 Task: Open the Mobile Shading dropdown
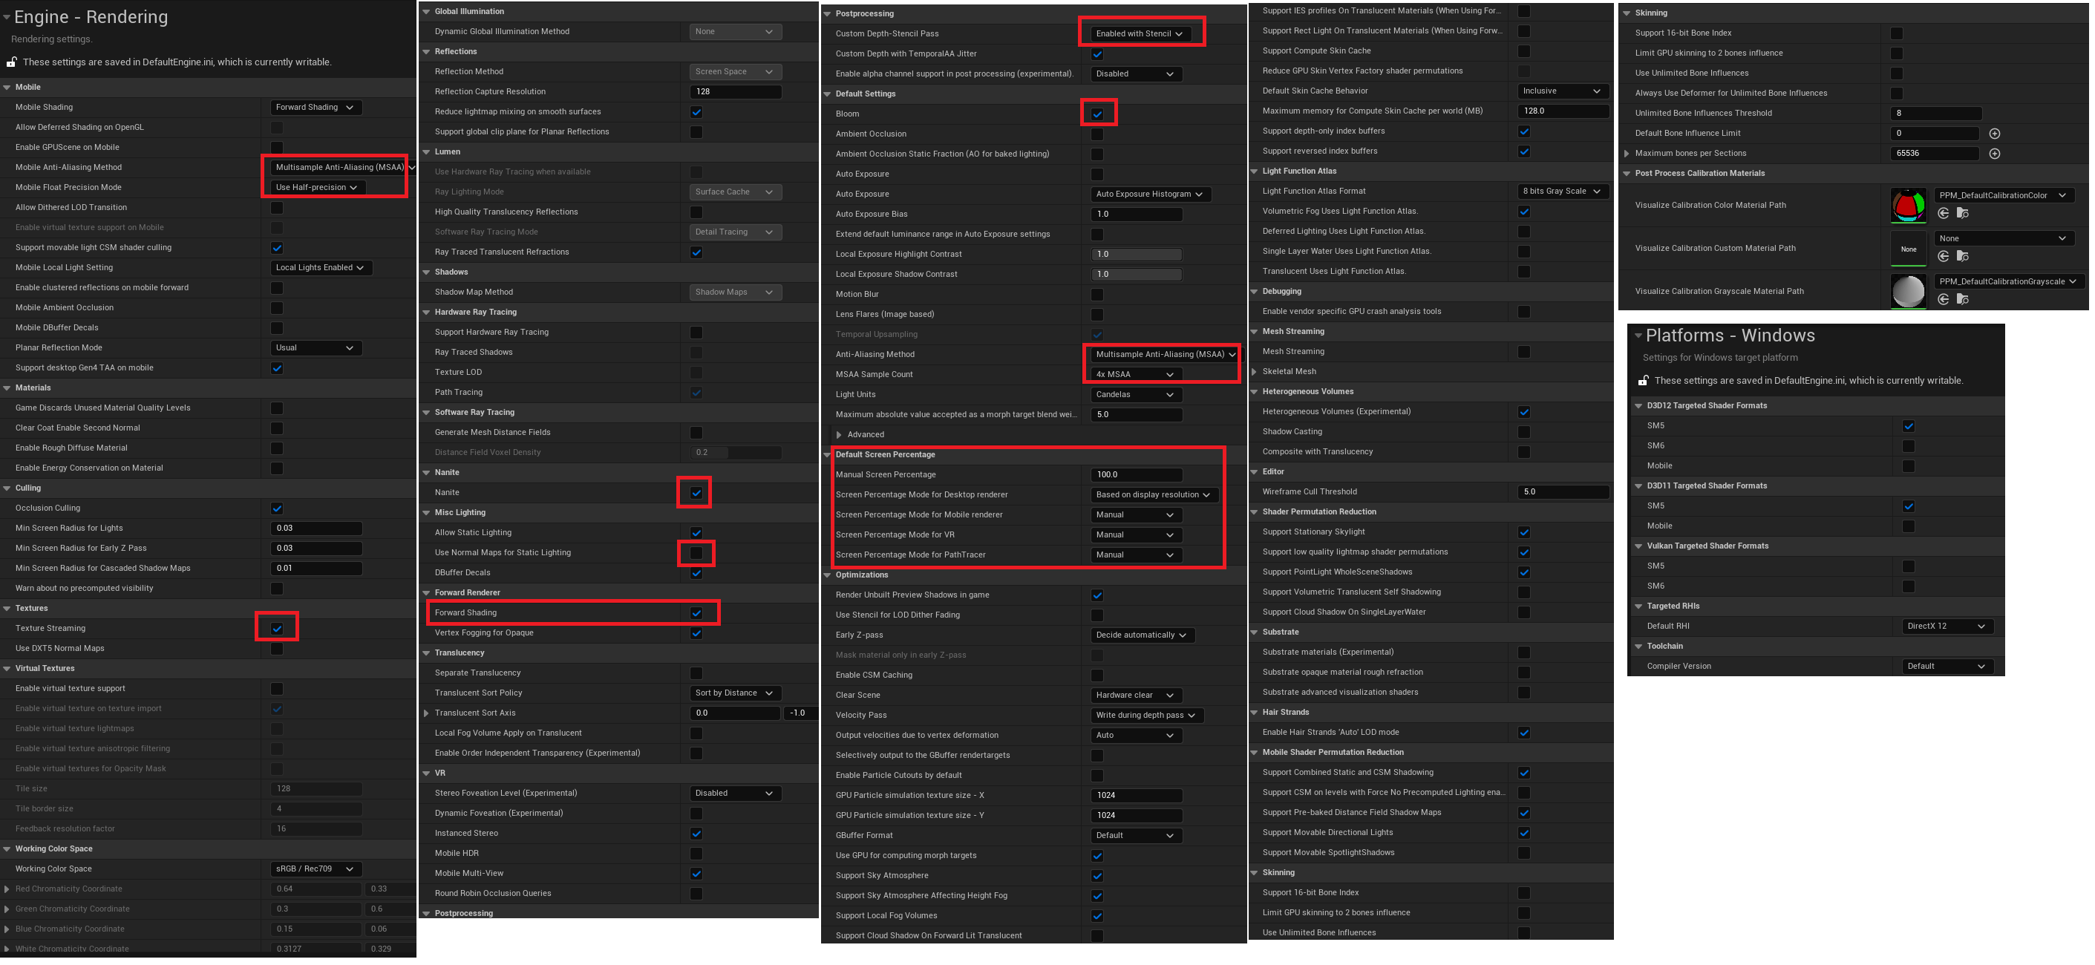point(315,108)
